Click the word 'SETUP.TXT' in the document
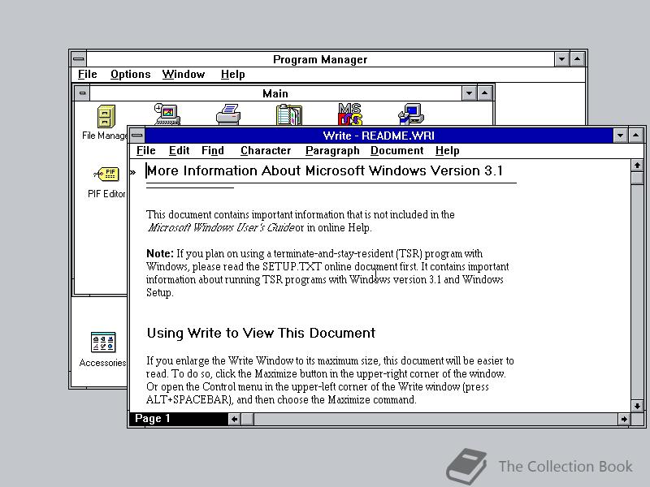650x487 pixels. pyautogui.click(x=292, y=266)
